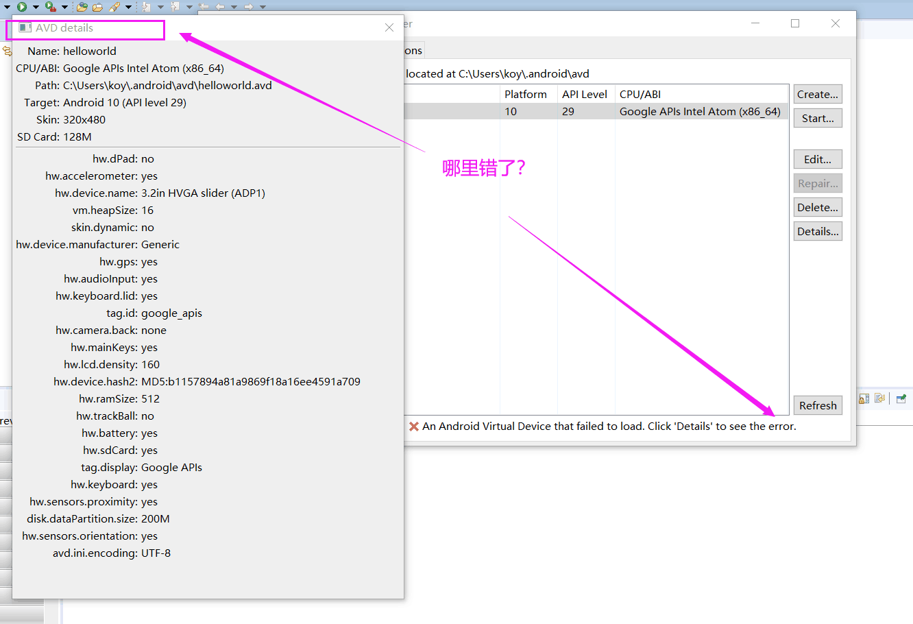Open the Back history dropdown arrow
Image resolution: width=913 pixels, height=624 pixels.
click(234, 8)
